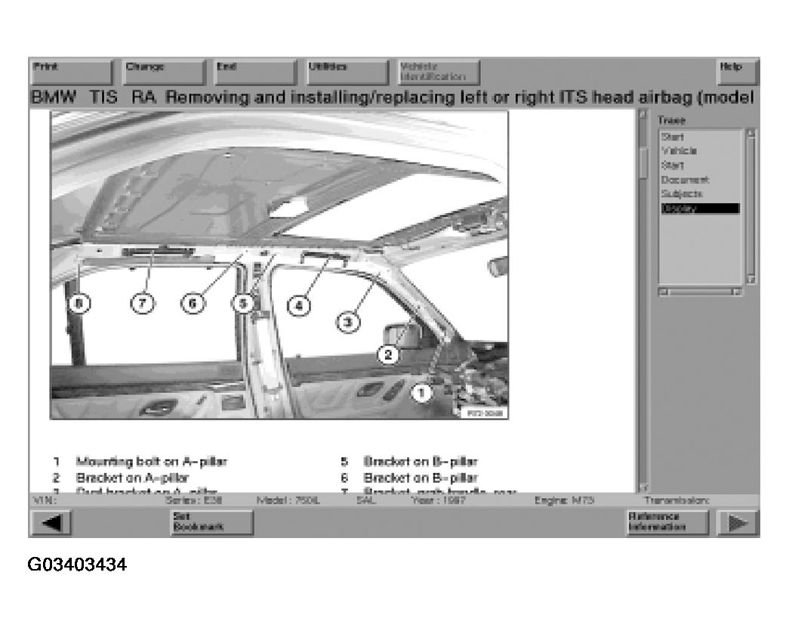Click the Year: 1997 status field
Image resolution: width=789 pixels, height=628 pixels.
coord(438,500)
